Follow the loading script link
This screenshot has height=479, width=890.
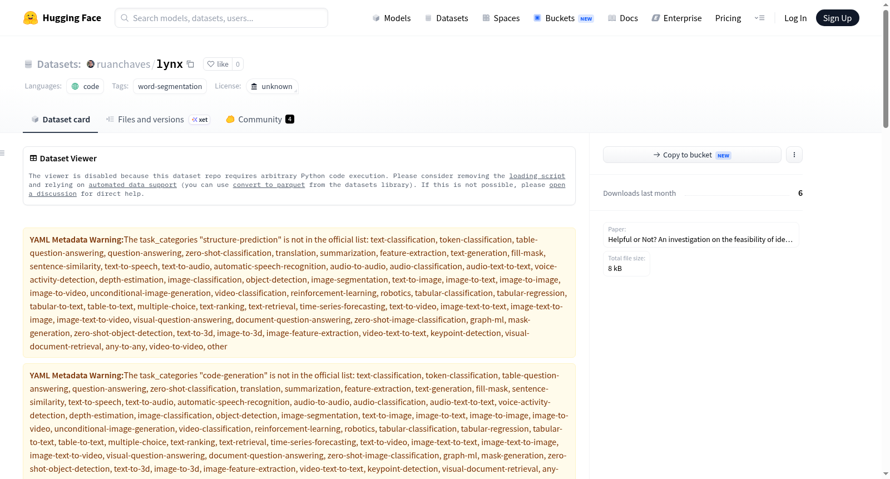537,176
